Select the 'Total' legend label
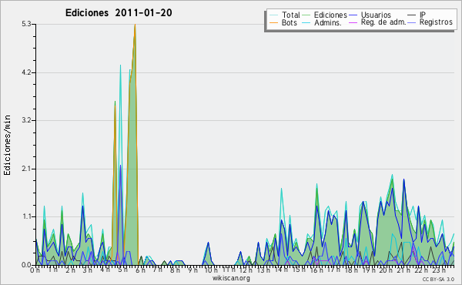 point(291,15)
